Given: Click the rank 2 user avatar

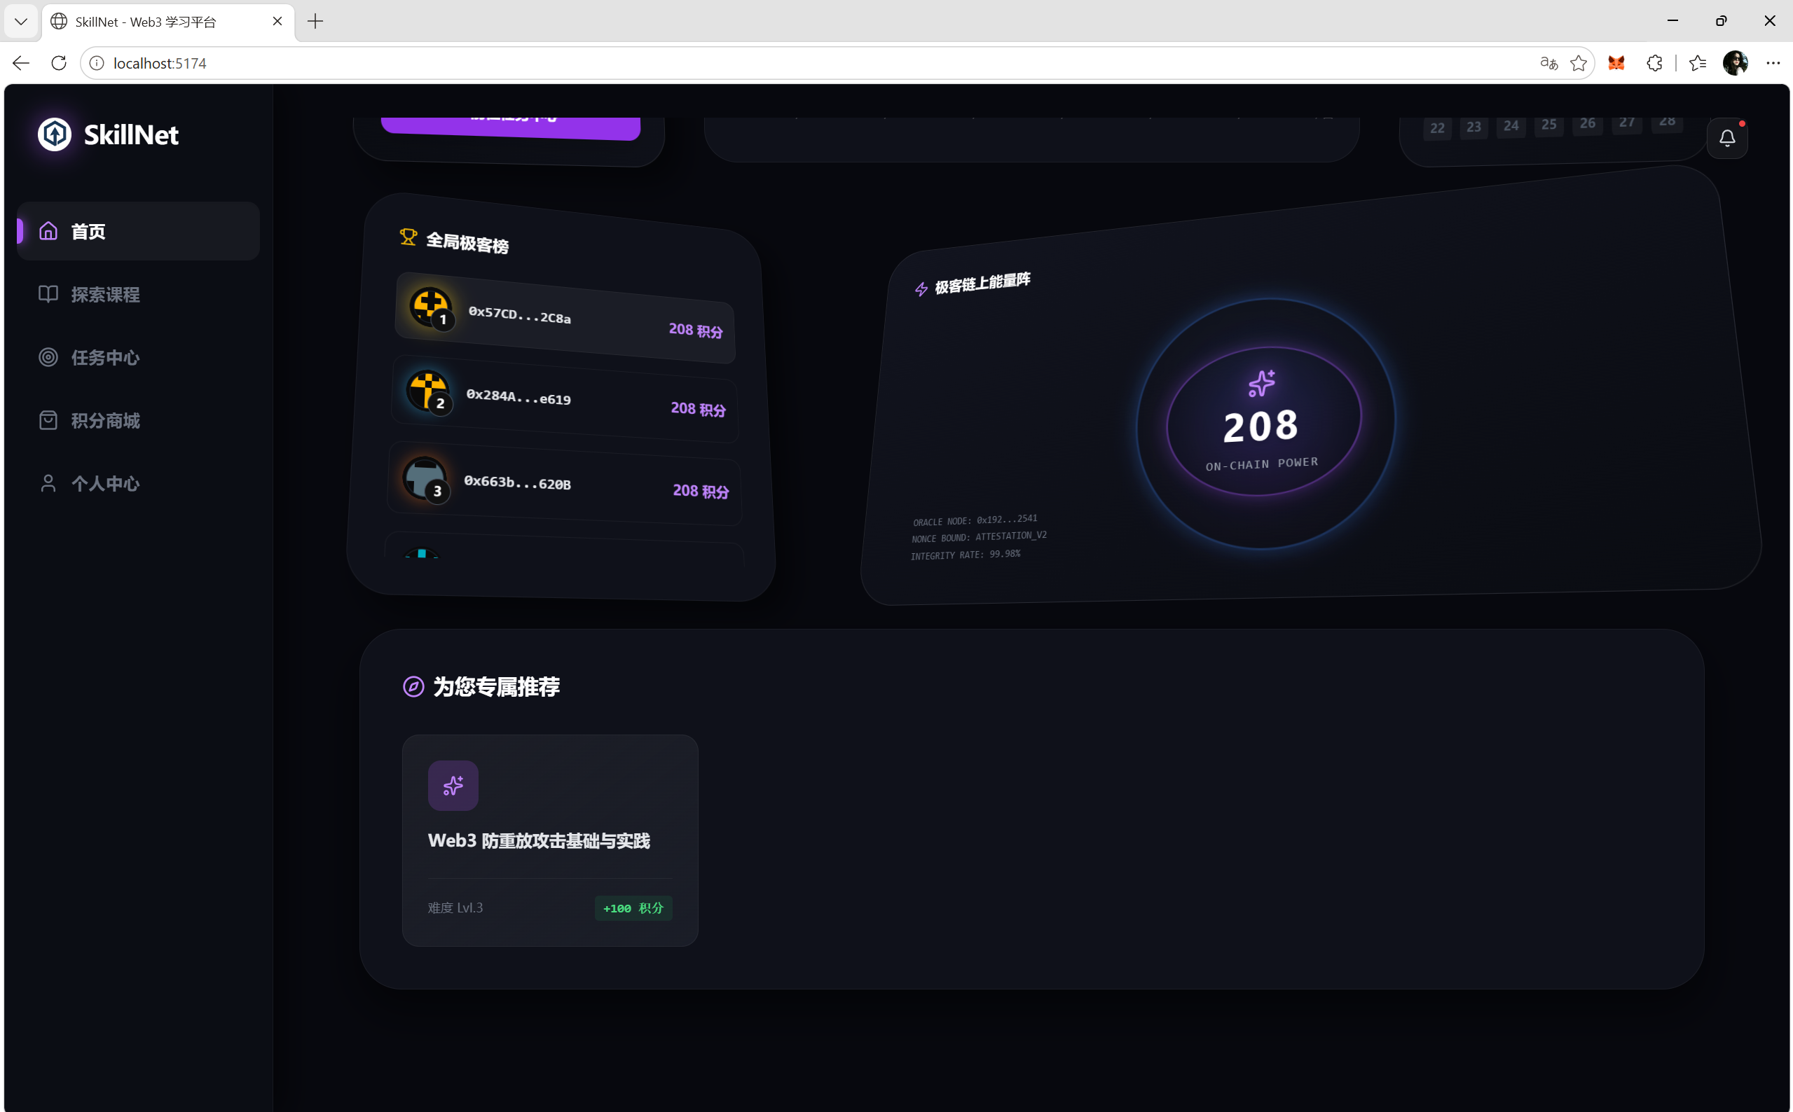Looking at the screenshot, I should coord(427,391).
